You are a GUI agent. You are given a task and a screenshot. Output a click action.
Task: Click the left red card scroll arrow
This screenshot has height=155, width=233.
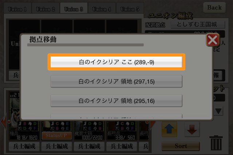point(4,122)
